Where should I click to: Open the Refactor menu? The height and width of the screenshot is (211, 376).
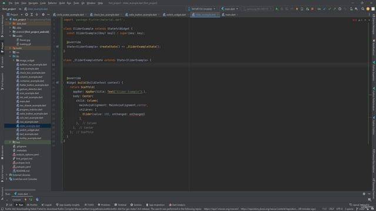52,3
